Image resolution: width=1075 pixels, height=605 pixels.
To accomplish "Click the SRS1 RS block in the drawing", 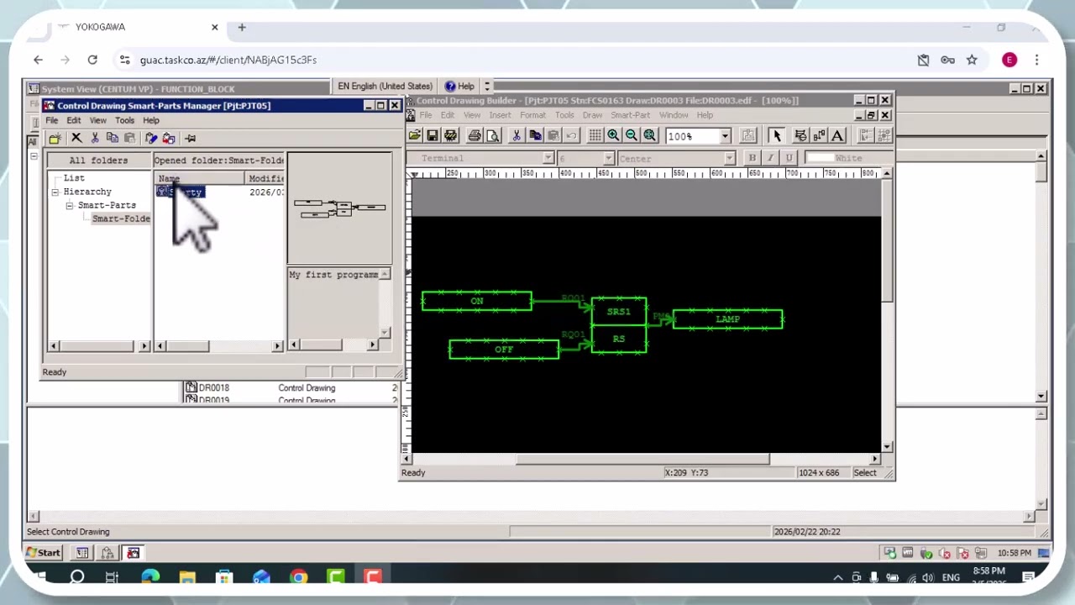I will point(619,325).
